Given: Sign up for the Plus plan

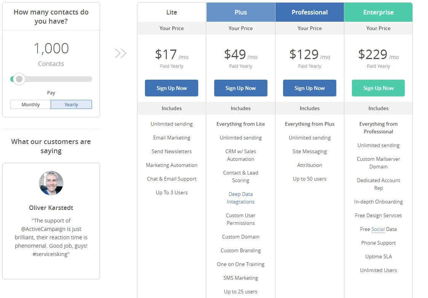Looking at the screenshot, I should pyautogui.click(x=240, y=88).
